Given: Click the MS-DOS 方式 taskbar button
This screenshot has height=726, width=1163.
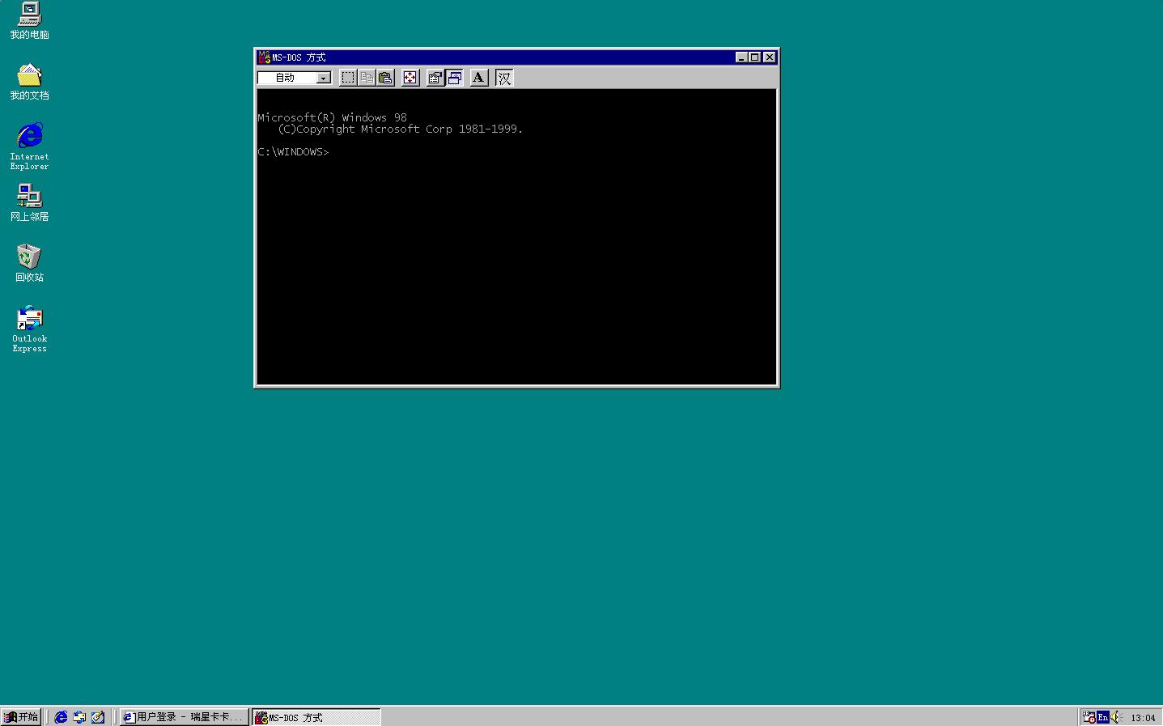Looking at the screenshot, I should [316, 717].
